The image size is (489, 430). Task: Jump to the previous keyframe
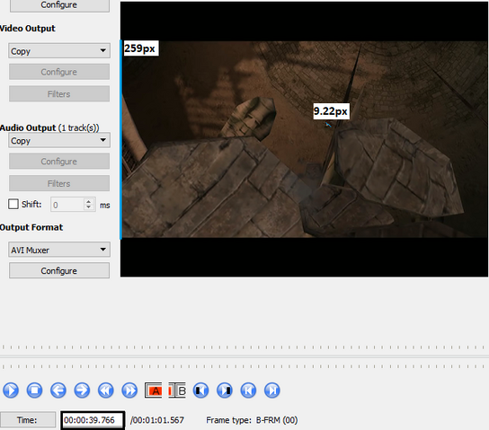click(x=106, y=391)
